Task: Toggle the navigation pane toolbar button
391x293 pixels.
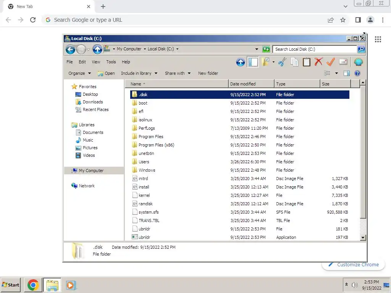Action: click(x=253, y=62)
